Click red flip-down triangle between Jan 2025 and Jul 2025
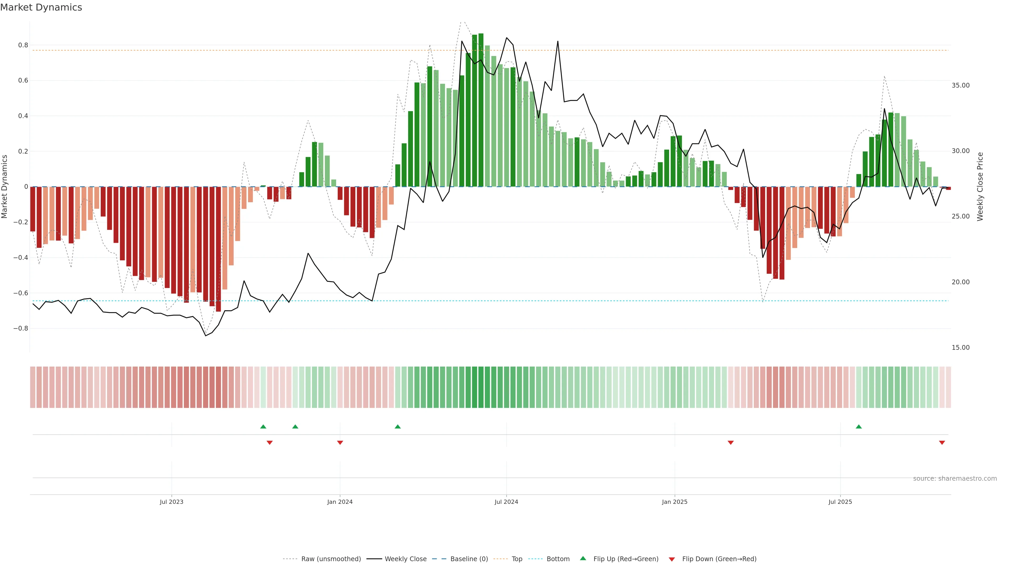Image resolution: width=1010 pixels, height=568 pixels. click(730, 443)
